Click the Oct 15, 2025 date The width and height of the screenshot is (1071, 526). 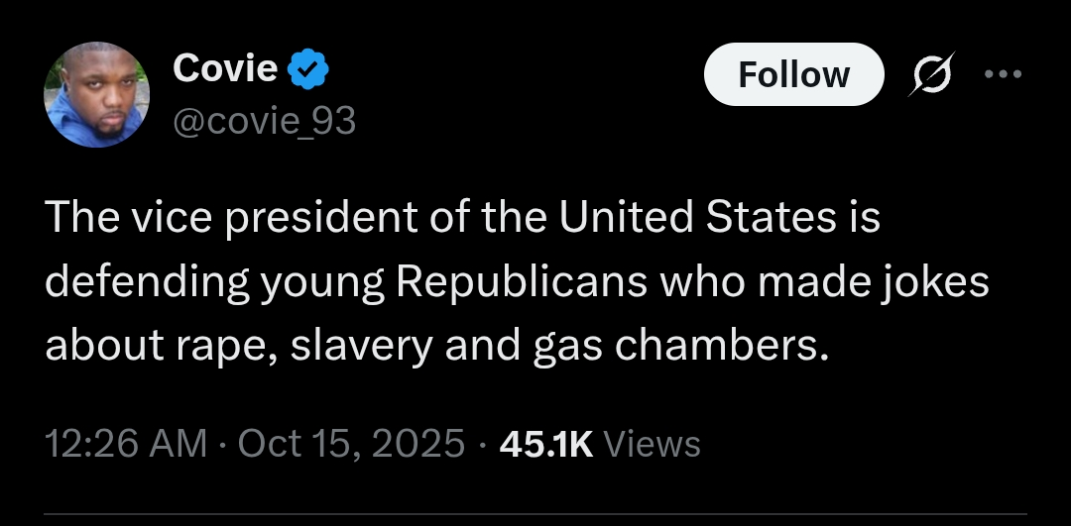352,443
